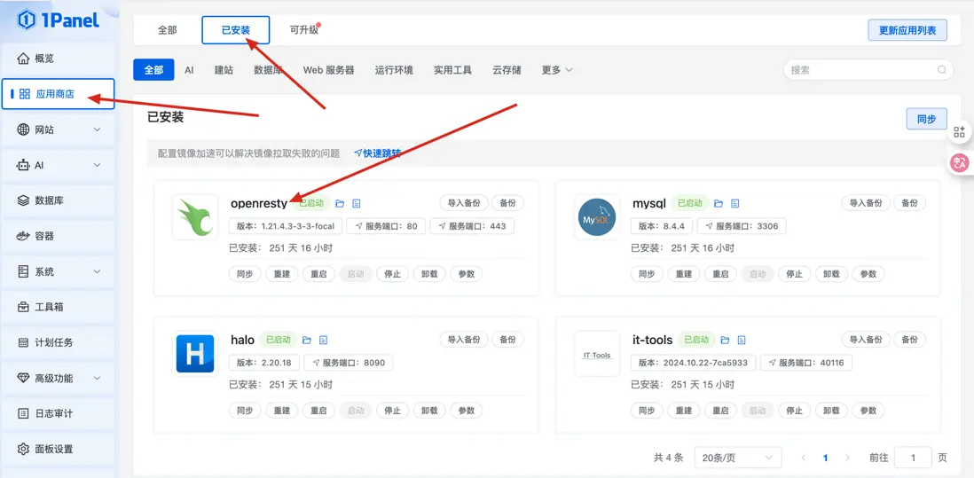
Task: Click 重建 for halo
Action: click(282, 411)
